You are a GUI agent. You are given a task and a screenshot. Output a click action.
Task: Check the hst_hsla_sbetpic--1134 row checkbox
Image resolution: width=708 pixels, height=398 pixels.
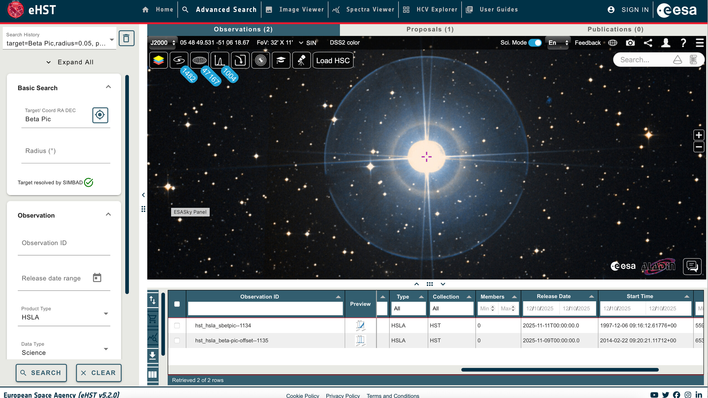click(x=177, y=326)
